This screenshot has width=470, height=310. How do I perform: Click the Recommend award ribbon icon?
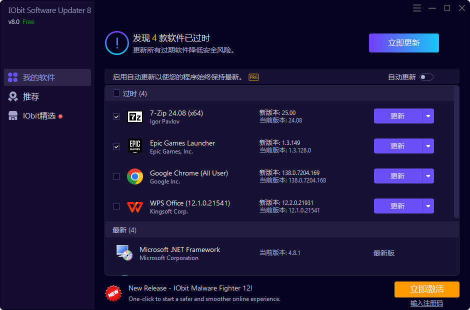point(12,96)
